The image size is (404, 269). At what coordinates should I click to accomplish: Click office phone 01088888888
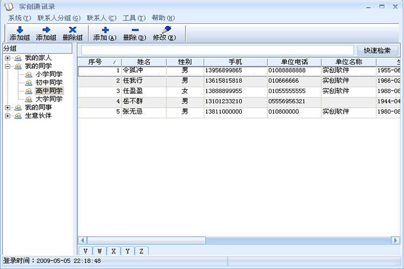coord(287,70)
